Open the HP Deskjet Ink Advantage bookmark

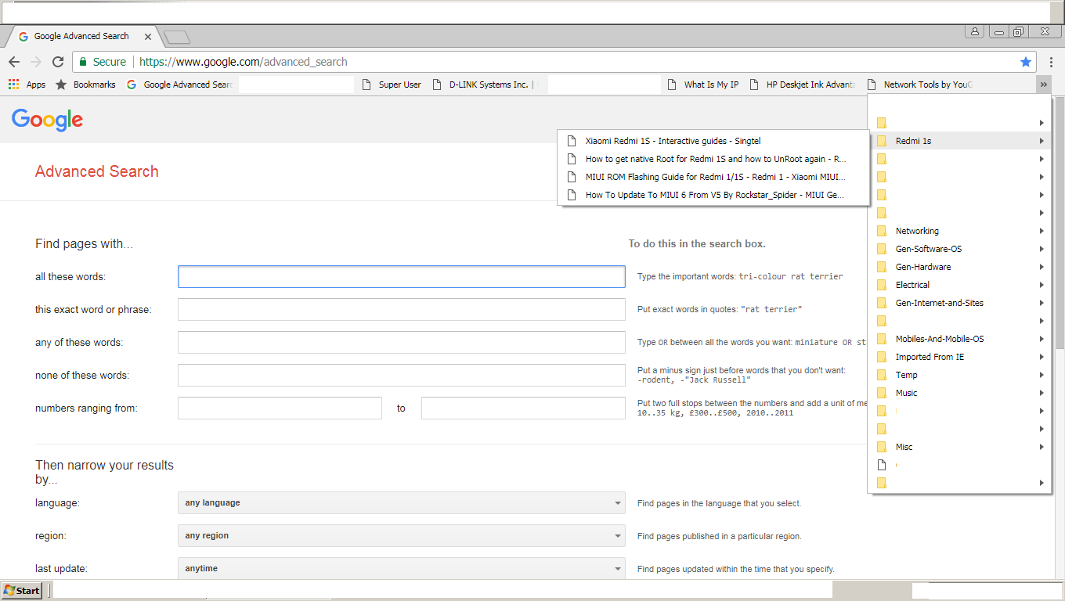803,85
